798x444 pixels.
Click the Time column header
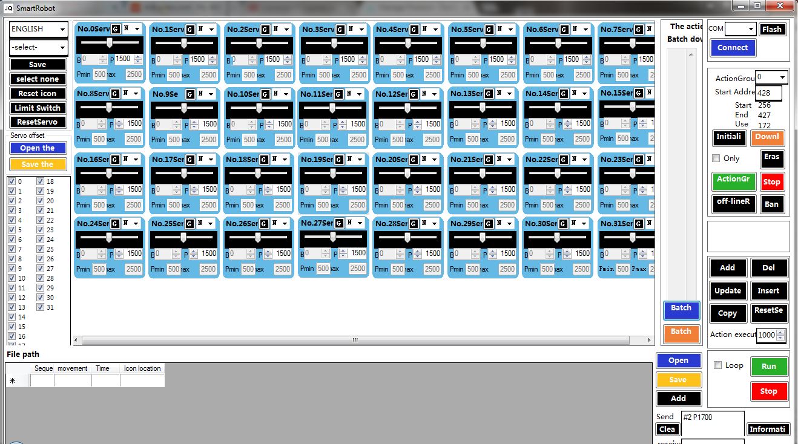(x=103, y=368)
